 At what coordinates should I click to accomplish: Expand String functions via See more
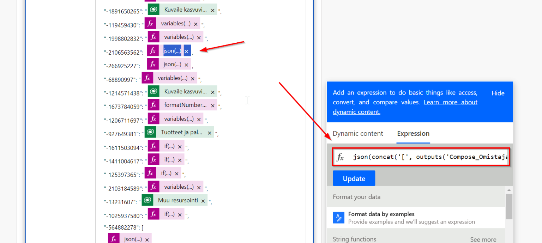483,239
